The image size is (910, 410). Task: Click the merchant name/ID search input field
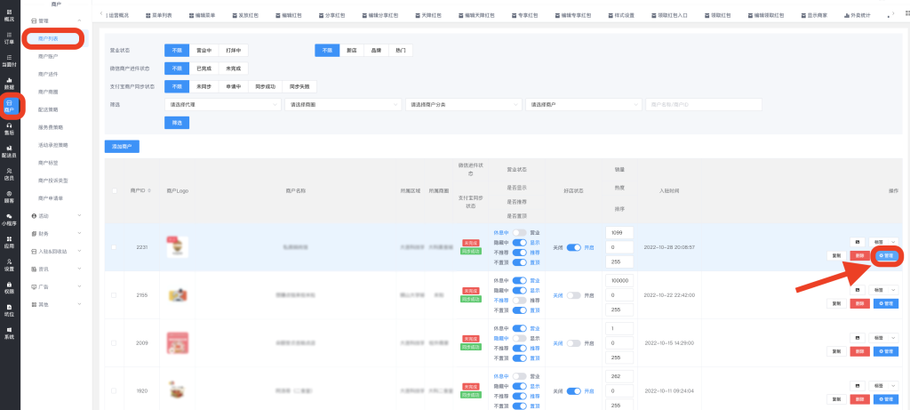pos(704,104)
